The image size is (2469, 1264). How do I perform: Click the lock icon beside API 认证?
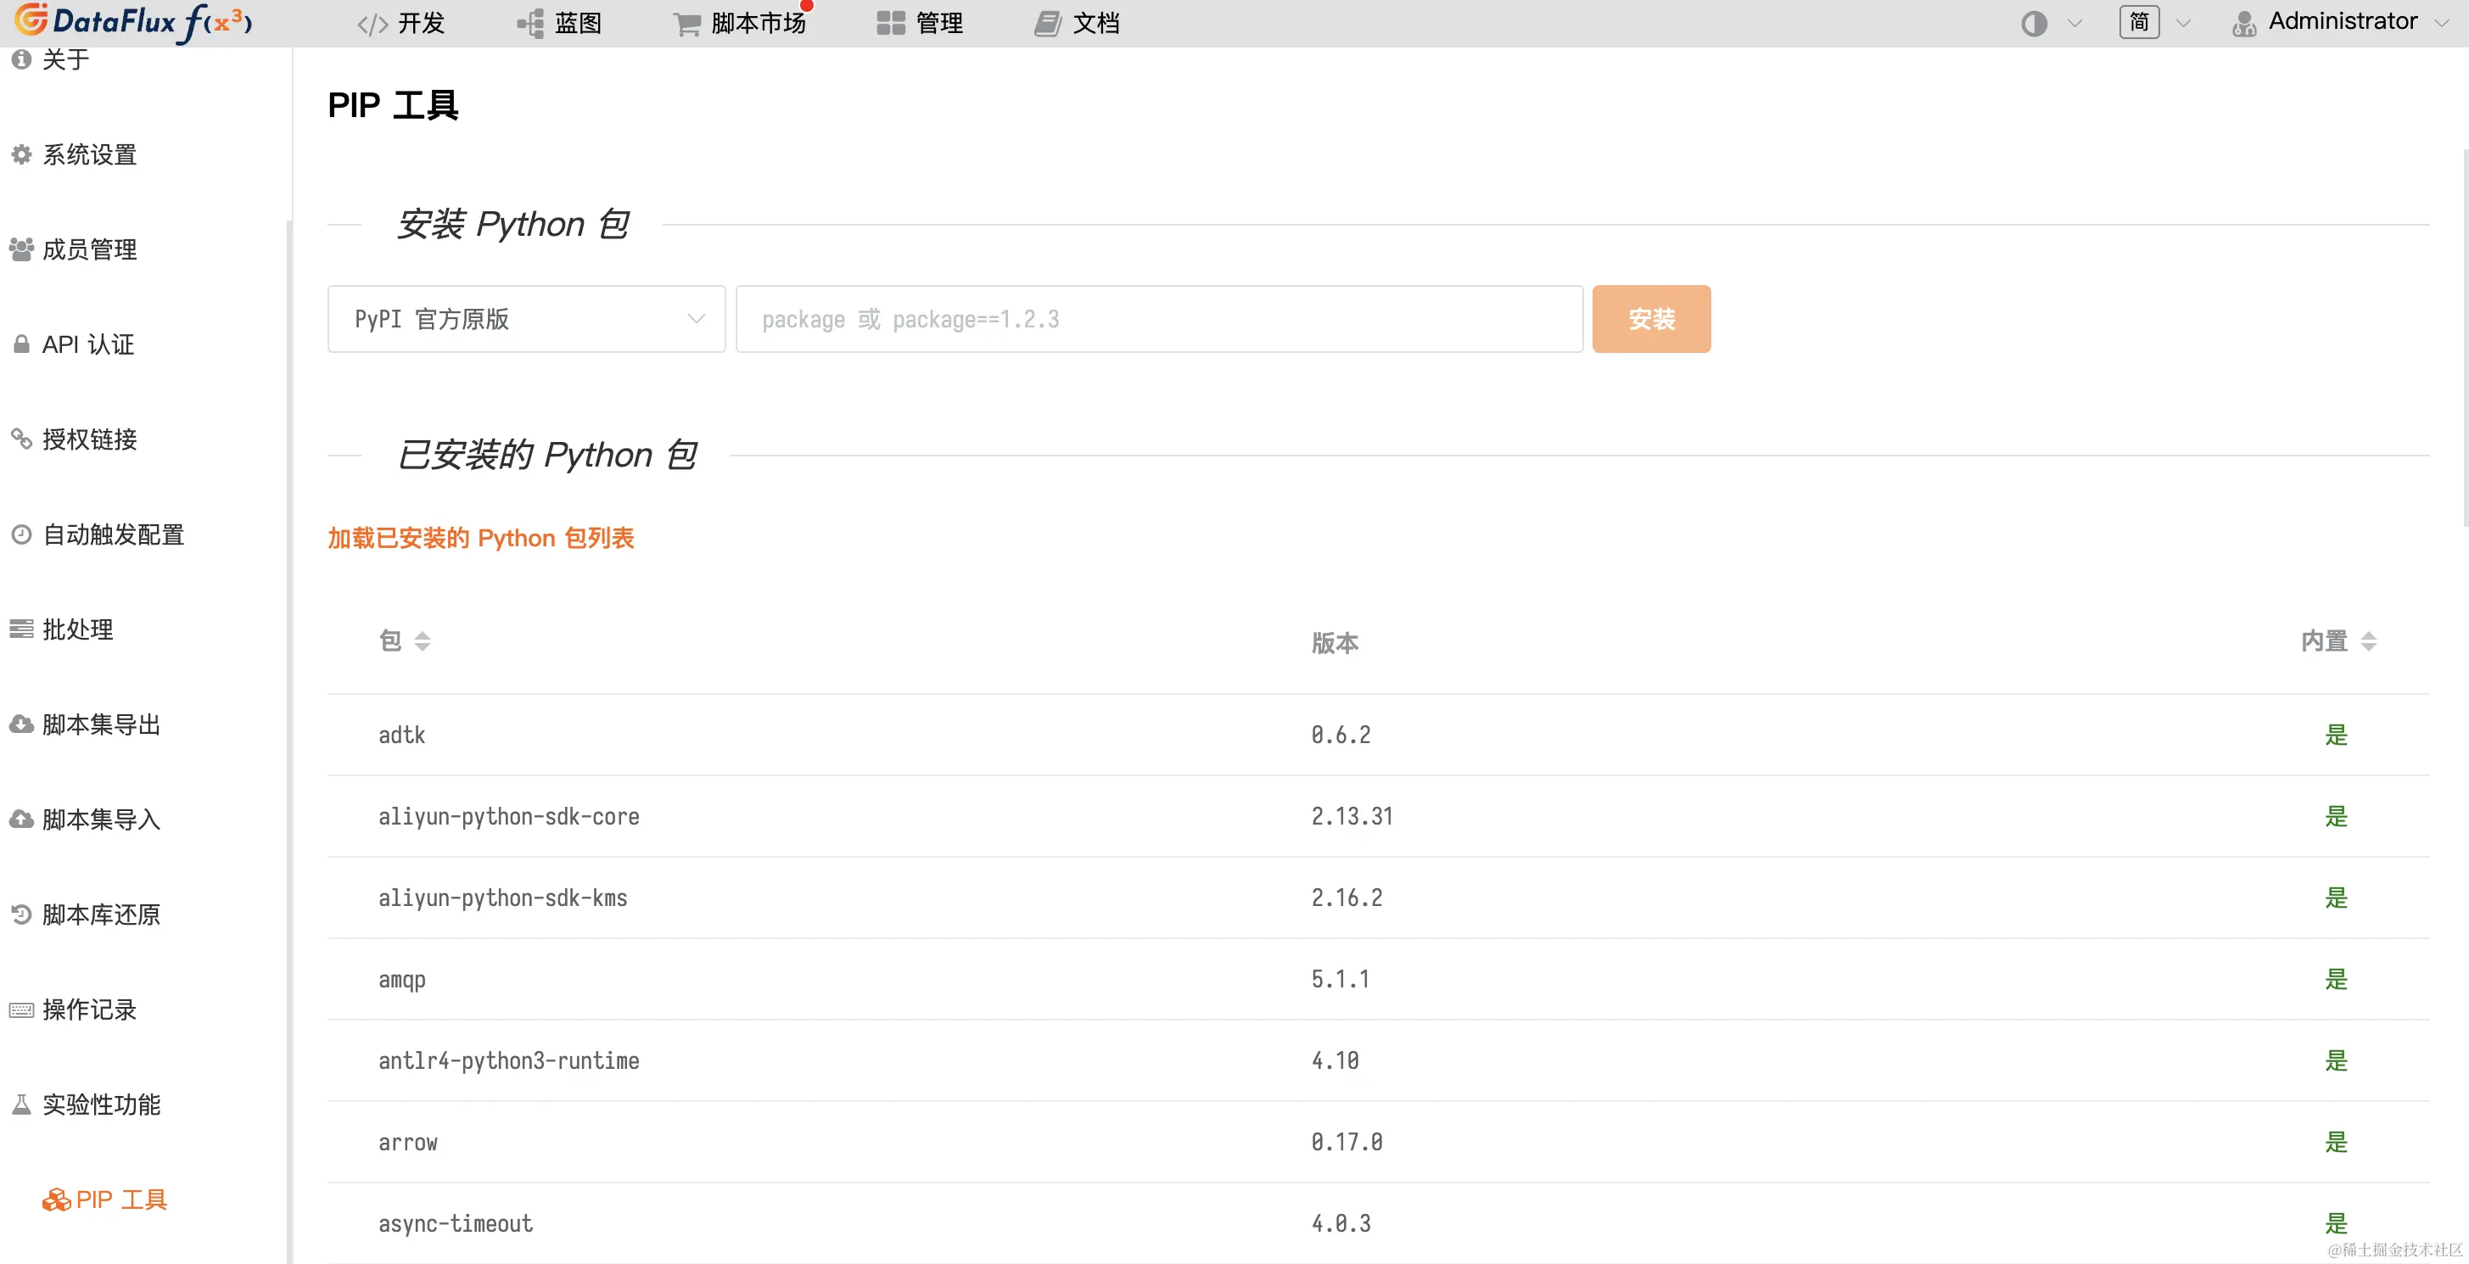click(21, 344)
